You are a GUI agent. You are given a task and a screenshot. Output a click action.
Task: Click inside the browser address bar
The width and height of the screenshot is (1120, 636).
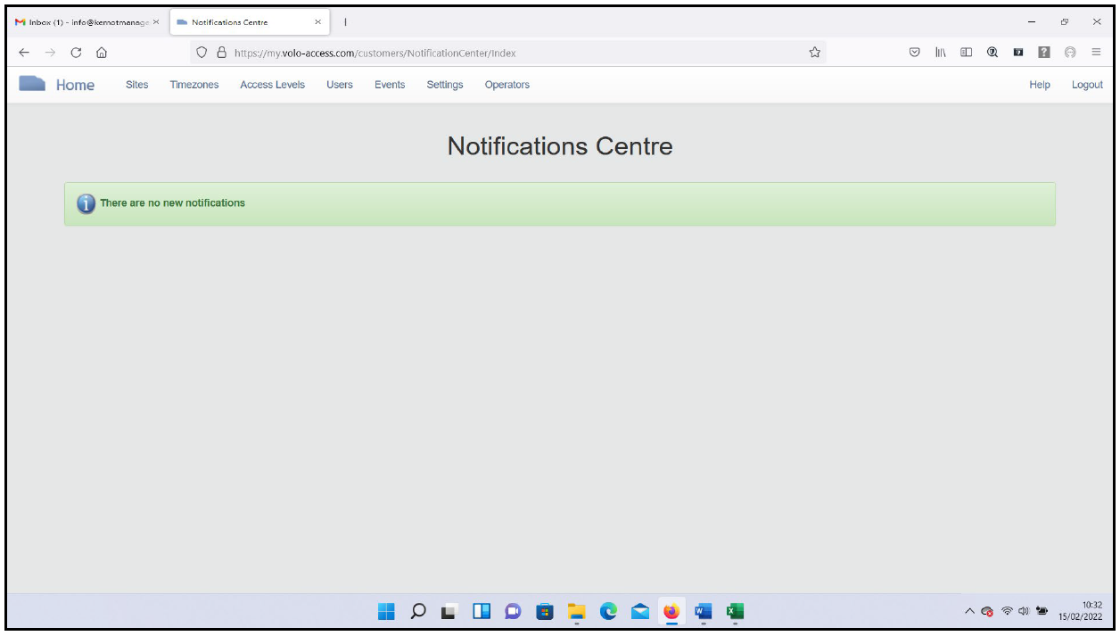446,52
